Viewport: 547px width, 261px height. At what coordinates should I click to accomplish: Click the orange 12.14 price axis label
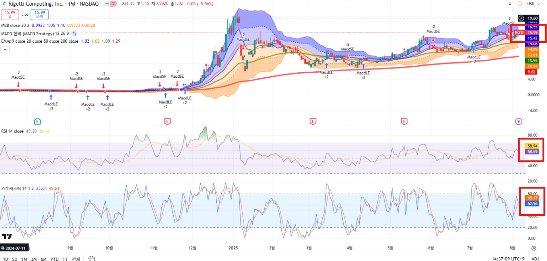click(532, 66)
